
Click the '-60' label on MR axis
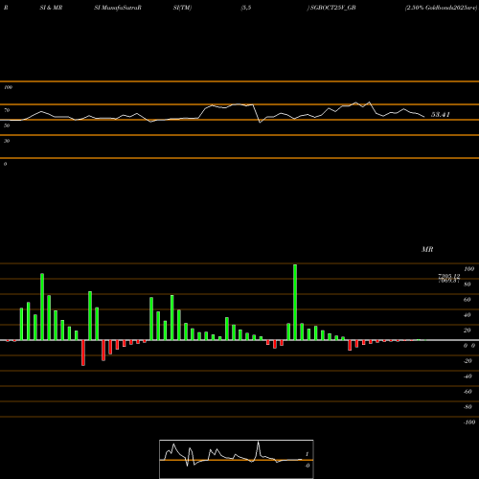pyautogui.click(x=468, y=392)
